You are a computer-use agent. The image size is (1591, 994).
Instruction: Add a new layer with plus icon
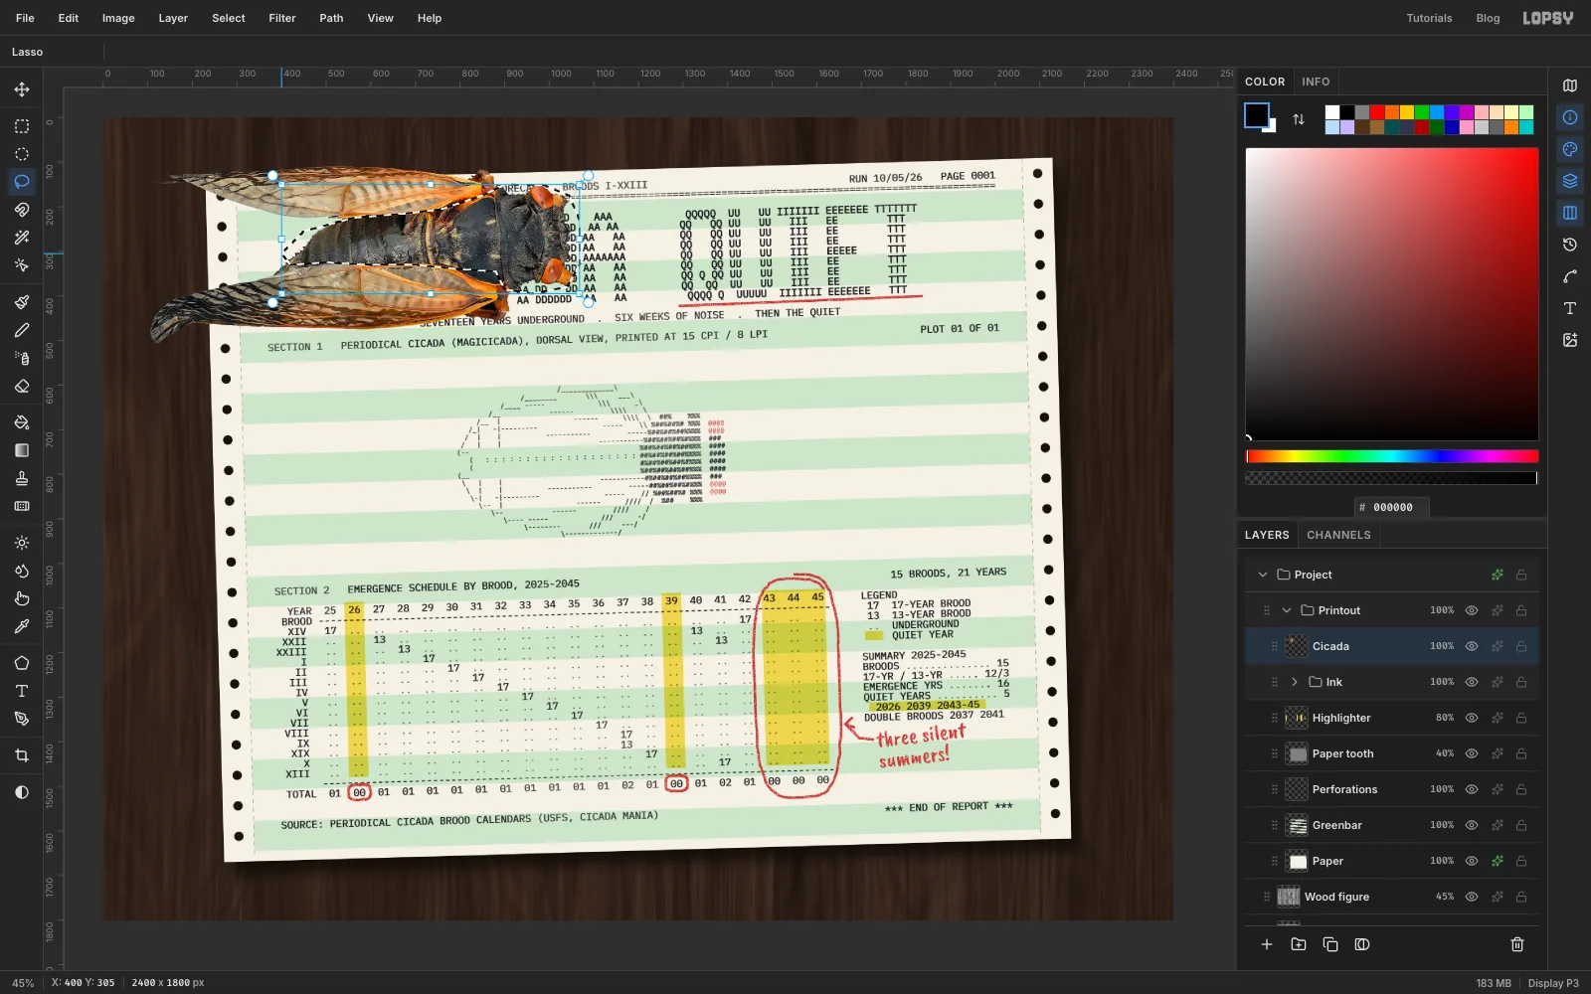click(1267, 944)
